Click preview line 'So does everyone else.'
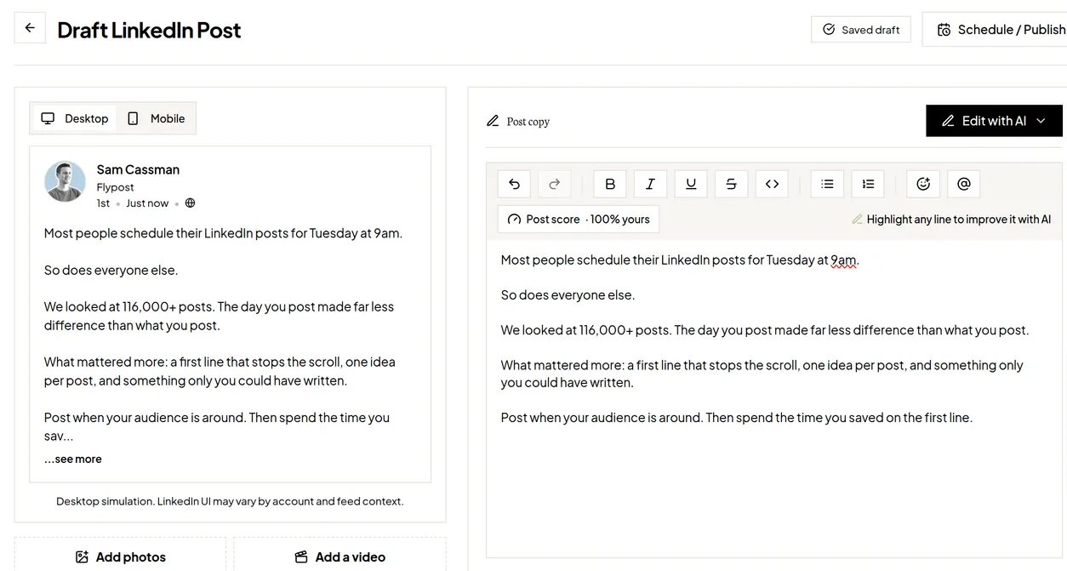The height and width of the screenshot is (571, 1067). click(x=111, y=271)
